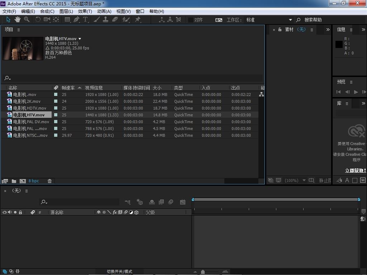Toggle the lock on 素材 panel
The width and height of the screenshot is (367, 275).
[x=280, y=29]
